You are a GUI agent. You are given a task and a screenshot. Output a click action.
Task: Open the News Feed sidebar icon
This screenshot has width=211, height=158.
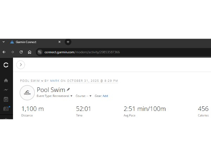pyautogui.click(x=6, y=109)
